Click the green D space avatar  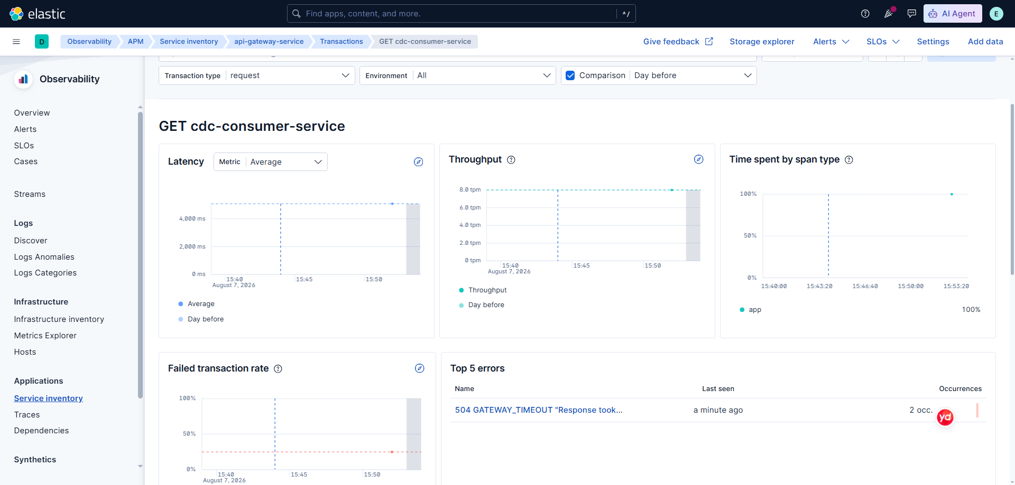(42, 42)
